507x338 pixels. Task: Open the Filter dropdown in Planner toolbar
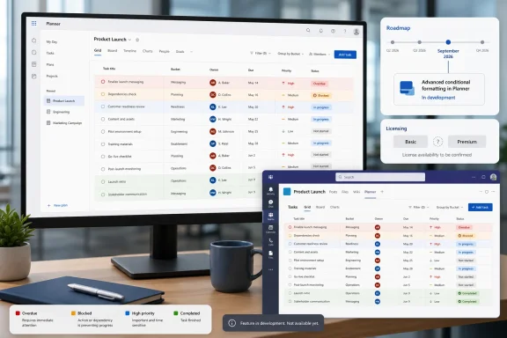click(261, 53)
